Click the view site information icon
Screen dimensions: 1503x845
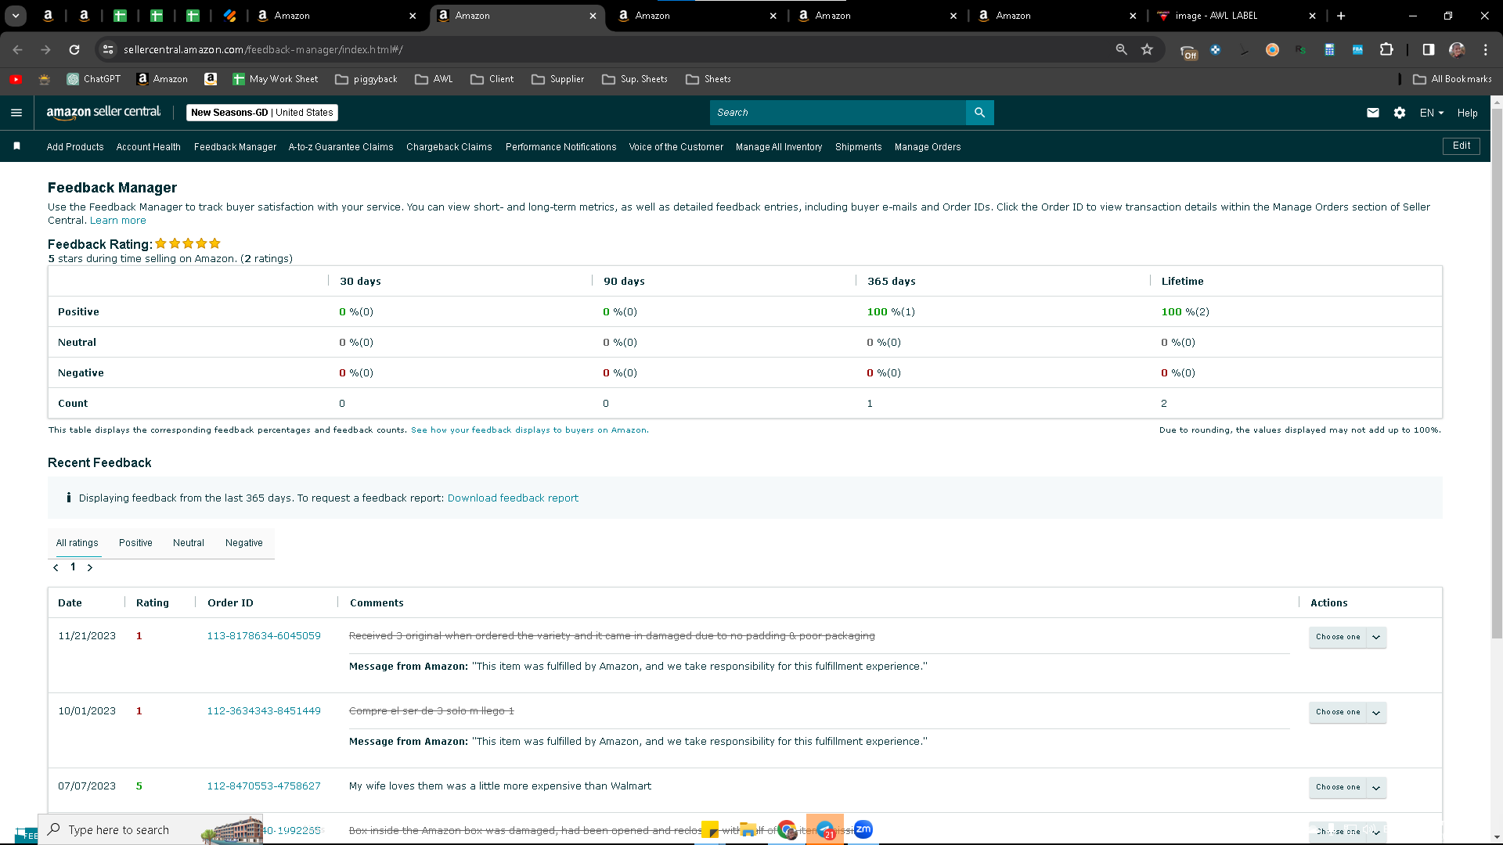[x=108, y=49]
